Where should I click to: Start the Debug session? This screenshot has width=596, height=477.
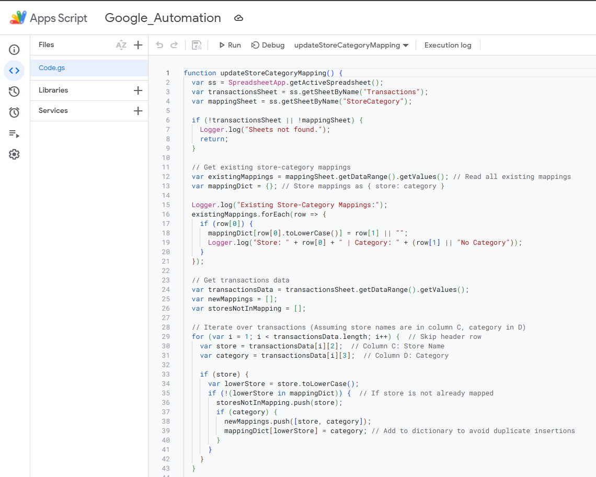tap(268, 45)
